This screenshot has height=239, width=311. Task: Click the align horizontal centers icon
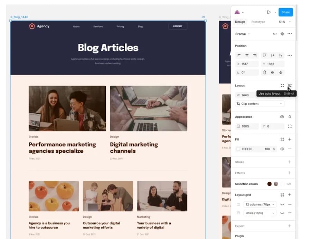[x=247, y=55]
